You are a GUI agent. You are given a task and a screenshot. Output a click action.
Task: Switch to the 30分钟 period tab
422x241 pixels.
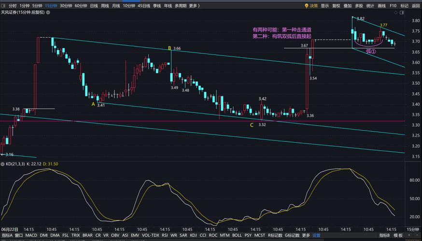66,6
